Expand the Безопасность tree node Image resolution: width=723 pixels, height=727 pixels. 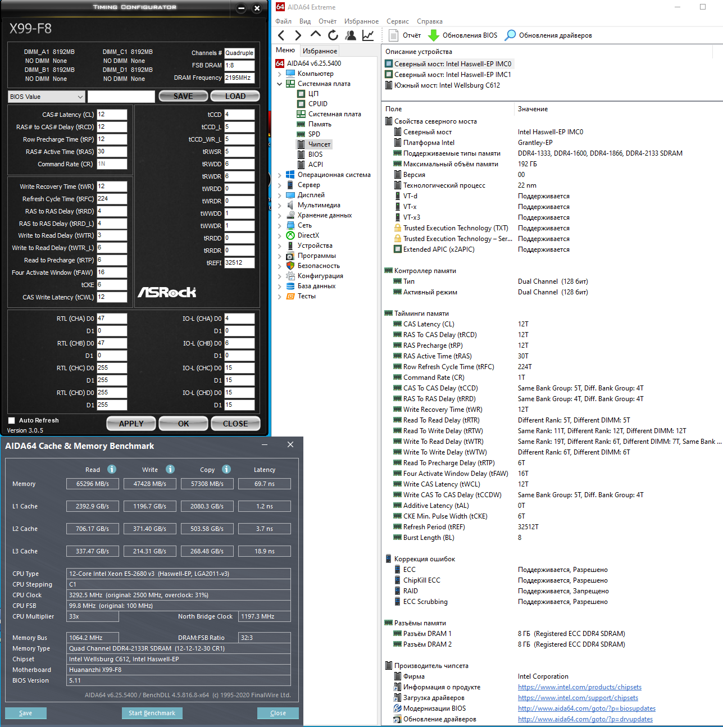[280, 266]
